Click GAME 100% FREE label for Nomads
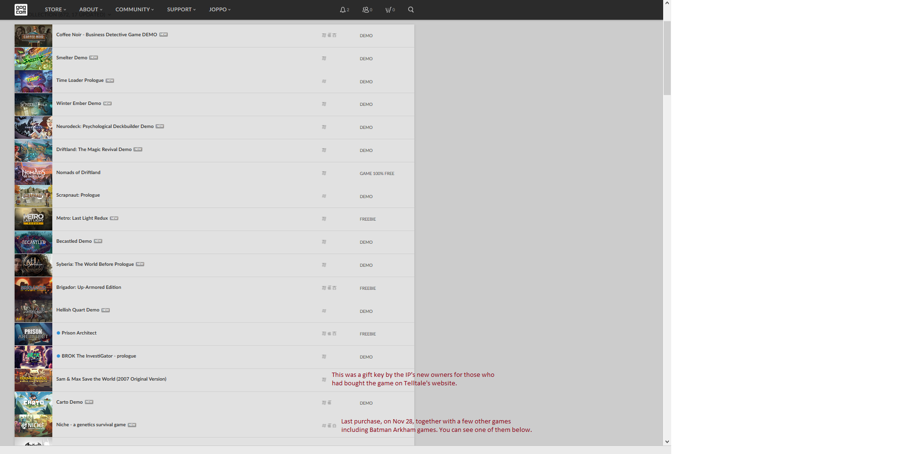The height and width of the screenshot is (454, 905). point(377,174)
